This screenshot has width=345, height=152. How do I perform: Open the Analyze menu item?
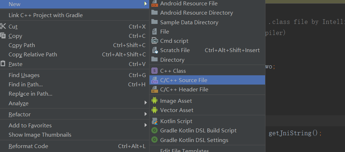[75, 103]
